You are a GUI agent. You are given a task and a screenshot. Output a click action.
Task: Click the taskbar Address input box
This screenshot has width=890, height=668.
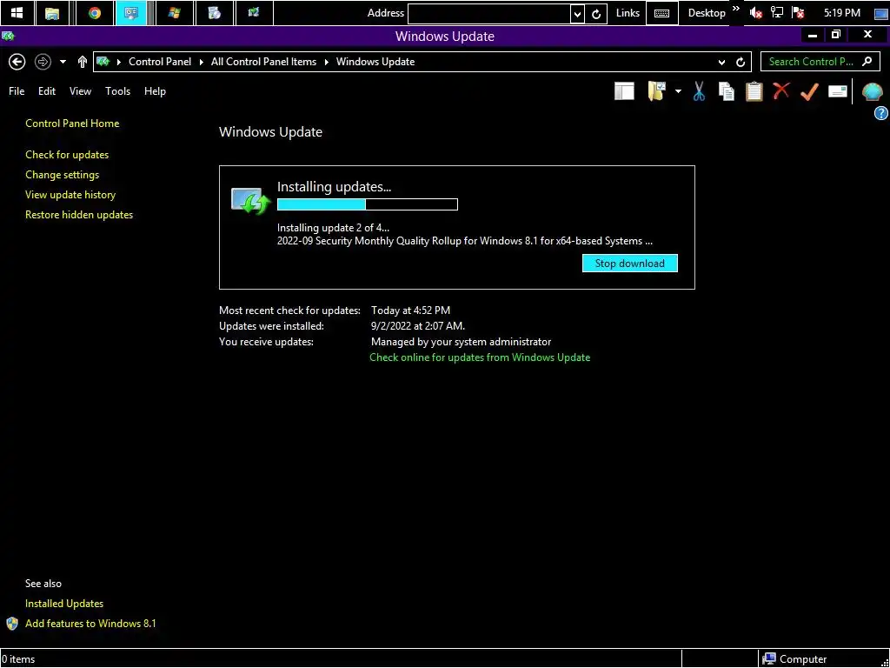pyautogui.click(x=488, y=13)
